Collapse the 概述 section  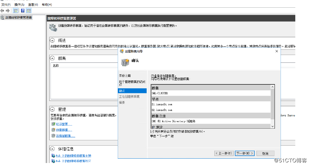point(52,40)
